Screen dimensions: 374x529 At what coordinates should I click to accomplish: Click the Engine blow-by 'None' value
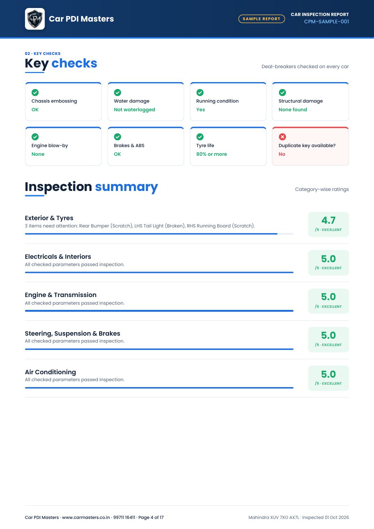(38, 154)
